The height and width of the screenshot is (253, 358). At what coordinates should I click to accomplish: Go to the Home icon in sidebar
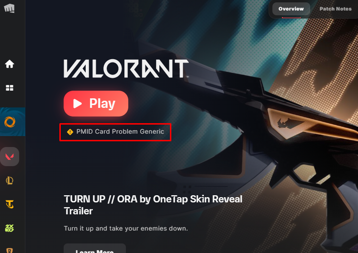(10, 64)
